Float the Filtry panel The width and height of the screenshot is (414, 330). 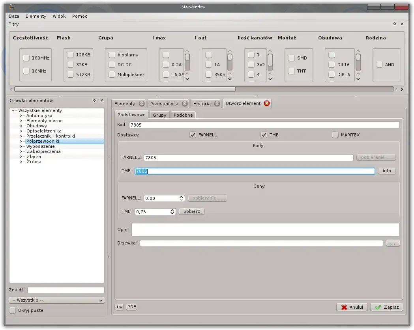pos(394,24)
